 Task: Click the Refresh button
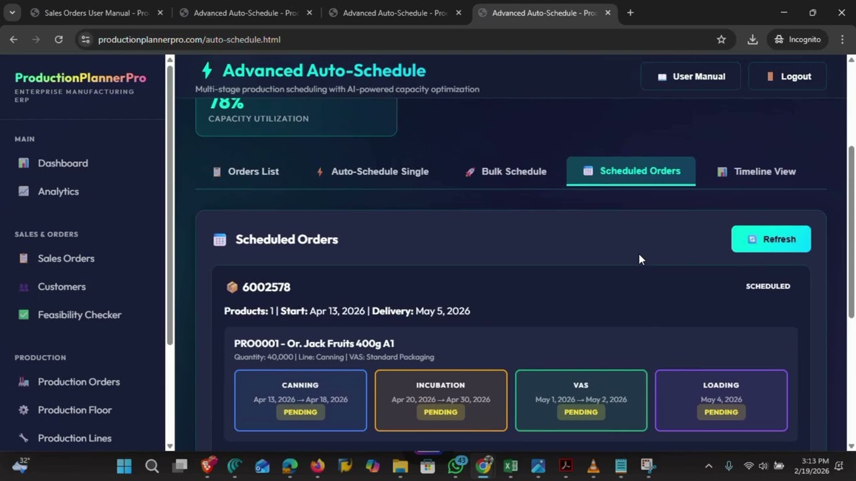(771, 239)
